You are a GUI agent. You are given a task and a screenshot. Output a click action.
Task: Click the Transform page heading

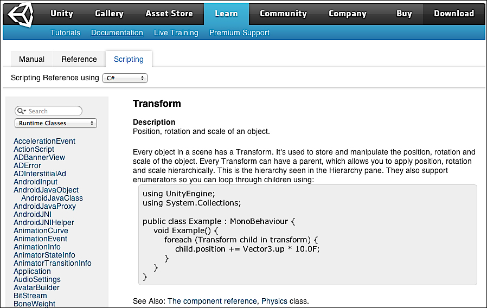pos(157,104)
